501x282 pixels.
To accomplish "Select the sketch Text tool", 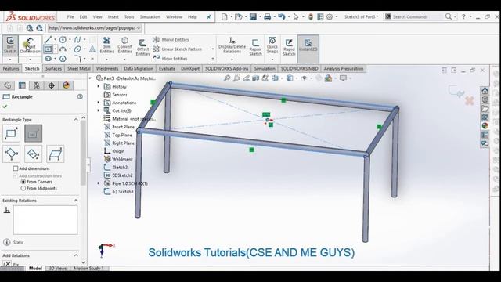I will click(x=92, y=49).
